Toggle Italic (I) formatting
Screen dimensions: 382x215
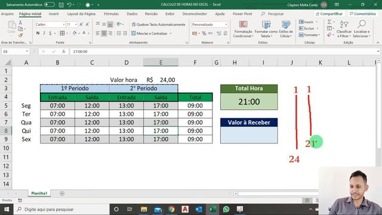pyautogui.click(x=44, y=33)
